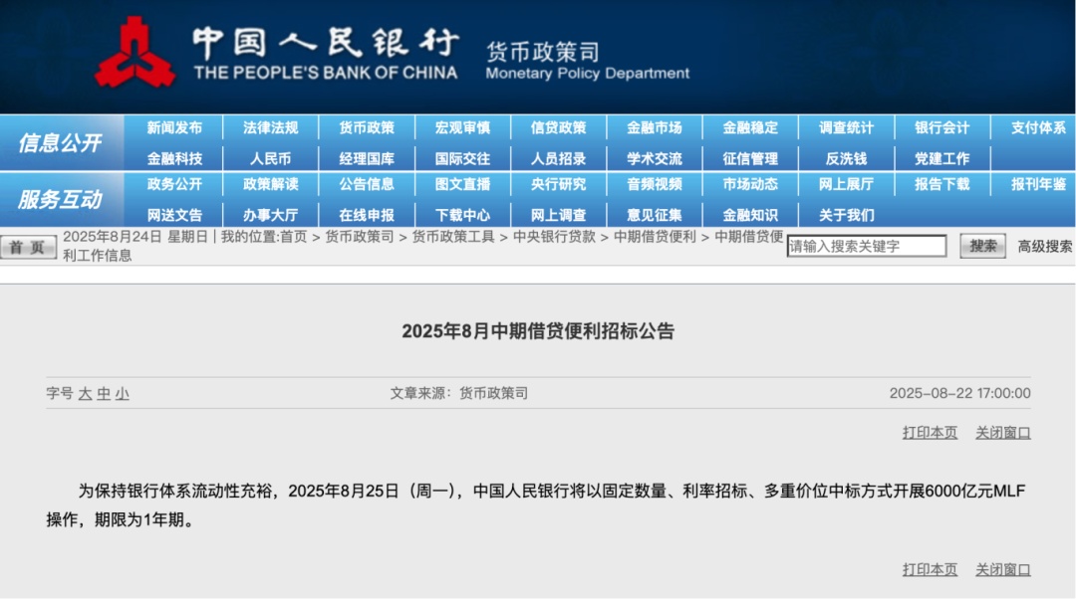
Task: Click 货币政策工具 breadcrumb link
Action: pyautogui.click(x=453, y=237)
